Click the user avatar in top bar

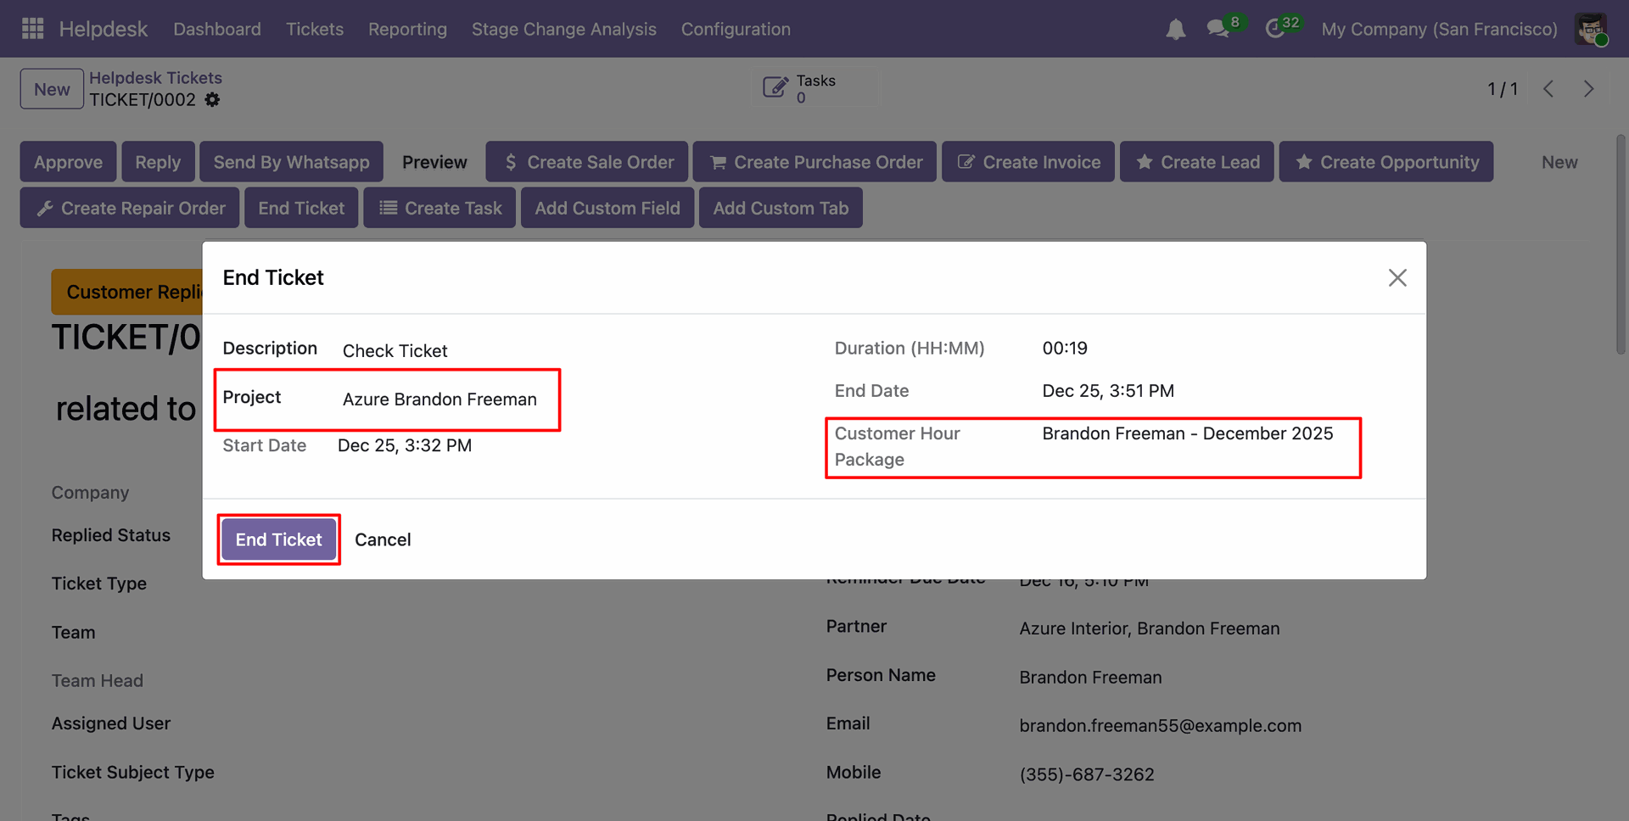click(1590, 29)
